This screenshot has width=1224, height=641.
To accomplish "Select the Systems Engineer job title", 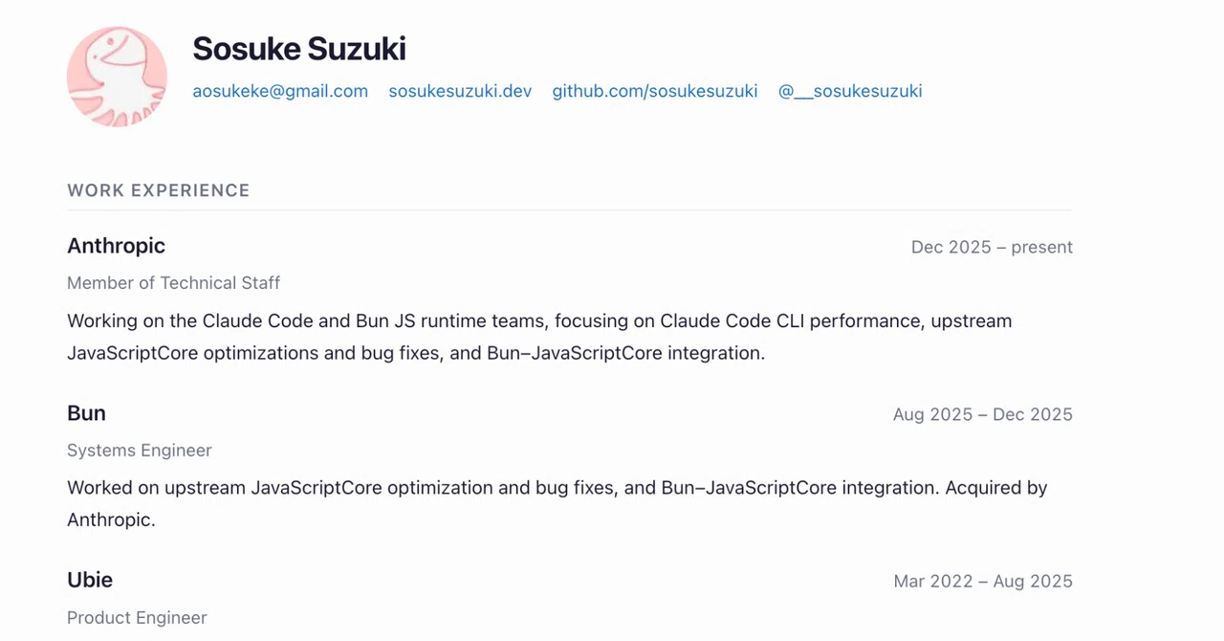I will (140, 451).
